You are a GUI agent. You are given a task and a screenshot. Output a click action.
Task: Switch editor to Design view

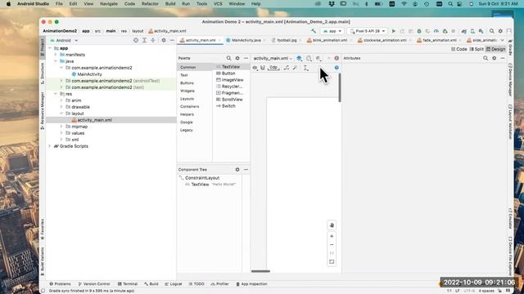click(x=495, y=49)
